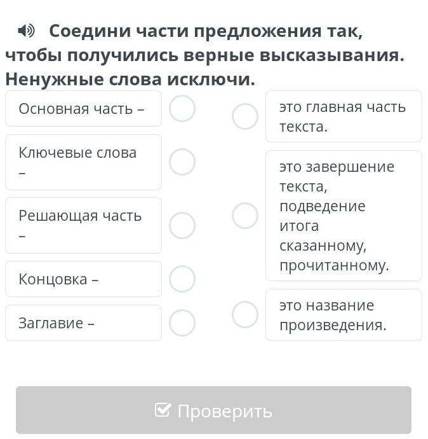This screenshot has width=428, height=439.
Task: Click the 'это завершение текста, подведение итога' card
Action: coord(344,216)
